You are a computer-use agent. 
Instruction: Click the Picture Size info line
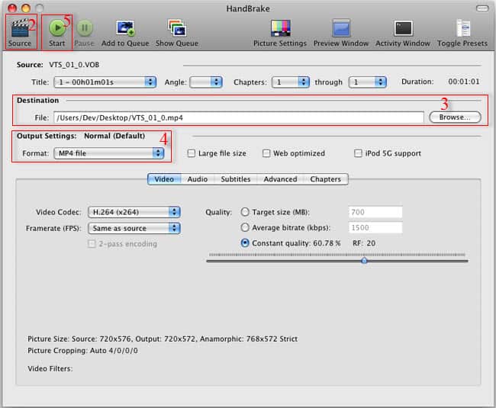[163, 339]
